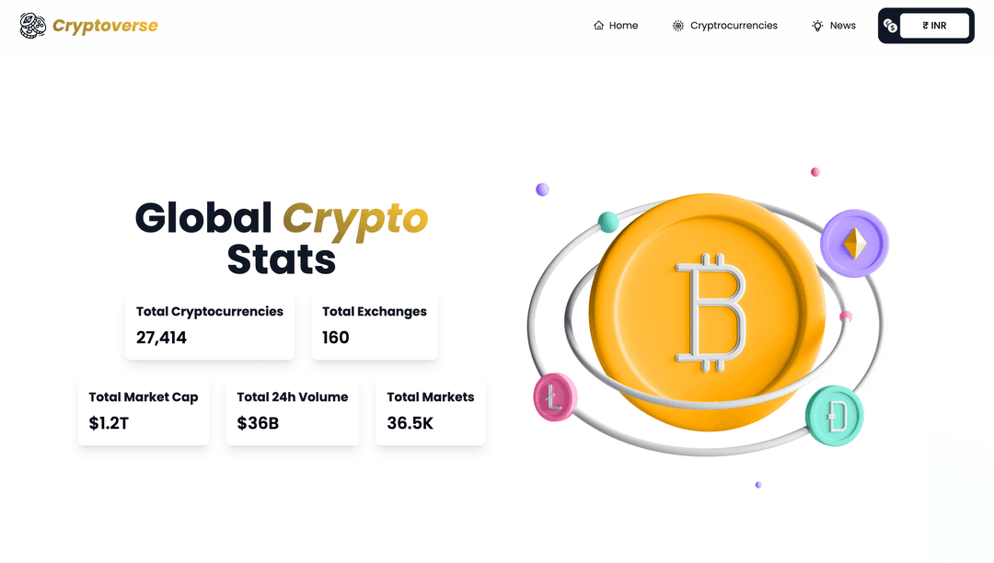Click the Total Market Cap card
Viewport: 994px width, 563px height.
[x=144, y=411]
